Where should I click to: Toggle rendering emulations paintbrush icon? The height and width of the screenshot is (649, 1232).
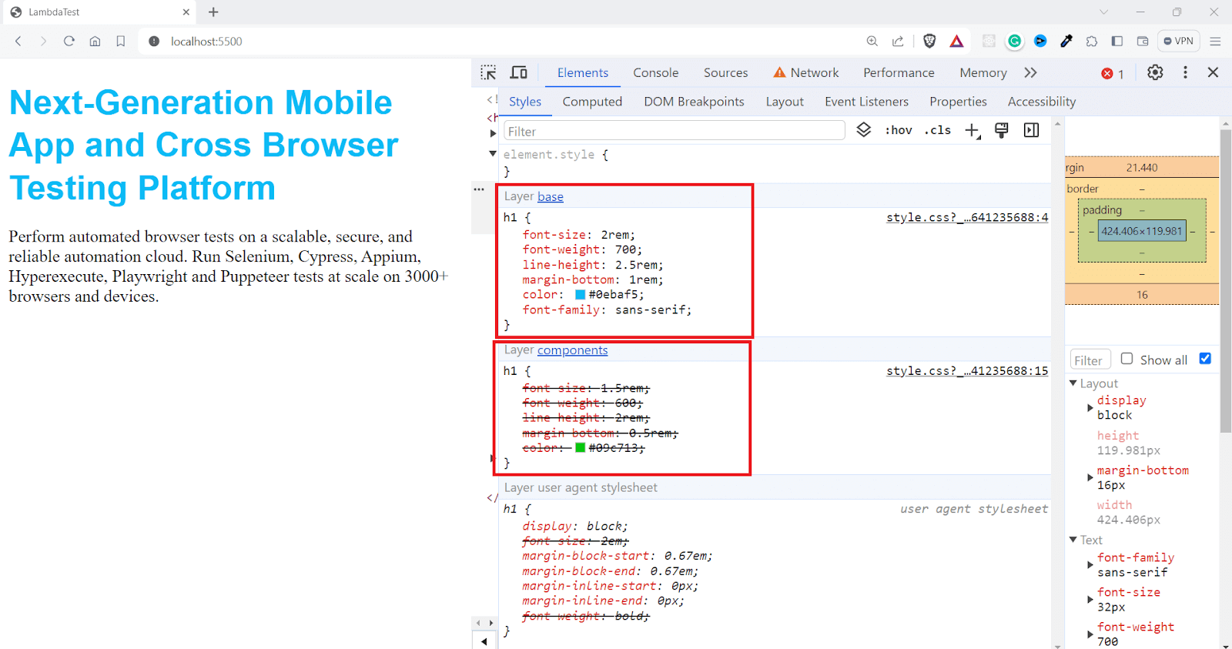pyautogui.click(x=1002, y=130)
